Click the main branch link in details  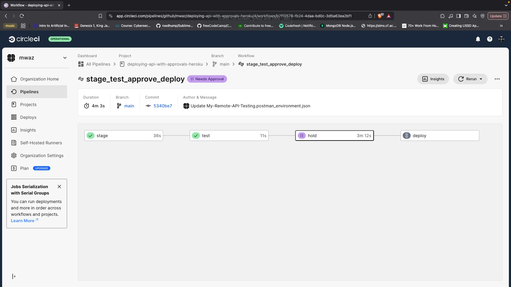click(x=129, y=106)
